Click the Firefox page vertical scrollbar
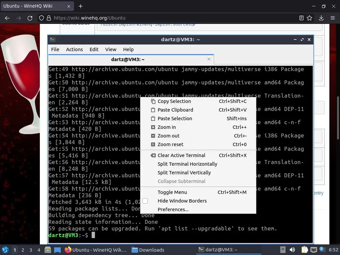 point(338,118)
